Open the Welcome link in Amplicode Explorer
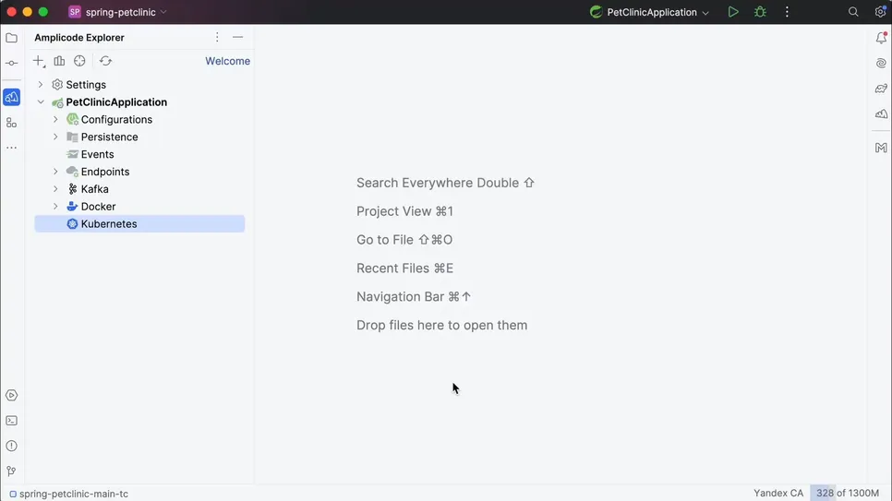Viewport: 892px width, 501px height. (x=227, y=61)
